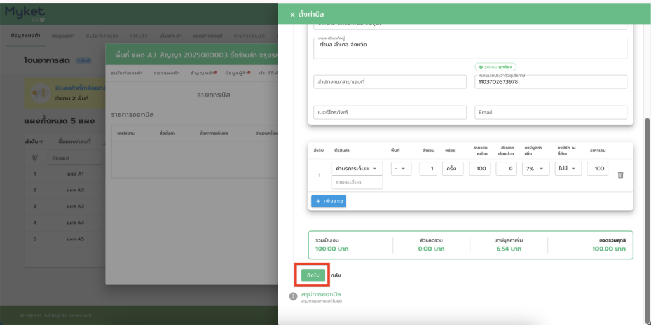
Task: Open the เก็บค่าเช่า tab in main nav
Action: click(171, 36)
